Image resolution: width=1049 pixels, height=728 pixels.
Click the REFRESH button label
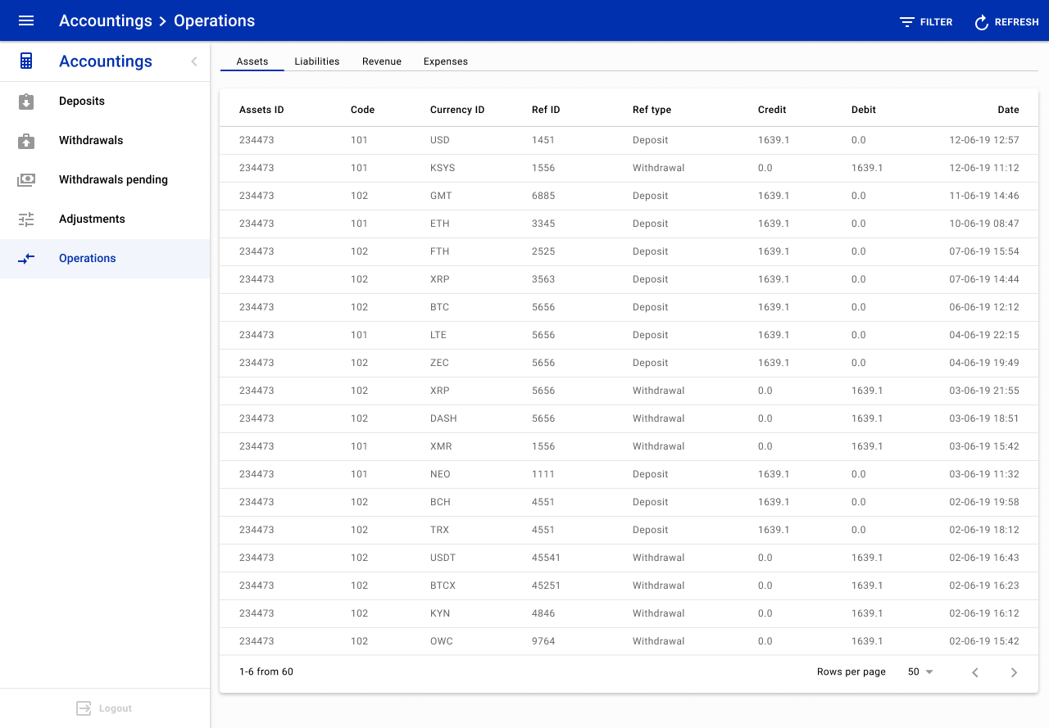click(x=1017, y=22)
